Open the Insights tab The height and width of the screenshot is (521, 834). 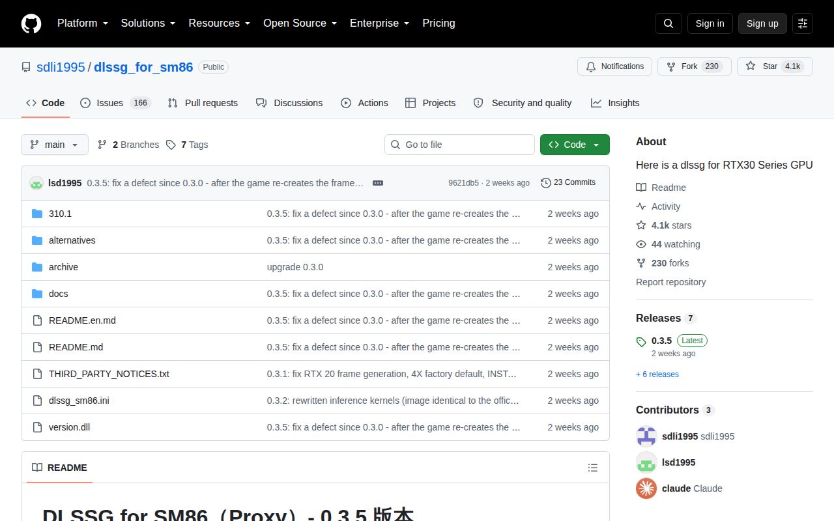click(615, 103)
